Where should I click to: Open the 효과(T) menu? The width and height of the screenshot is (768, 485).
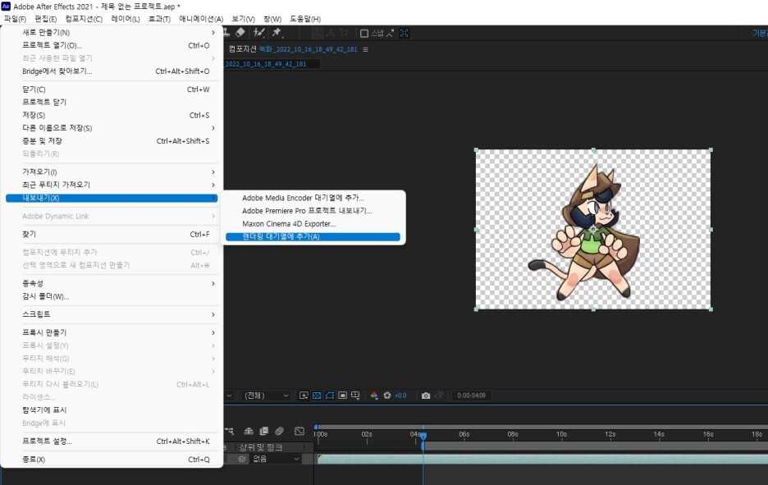pyautogui.click(x=159, y=19)
